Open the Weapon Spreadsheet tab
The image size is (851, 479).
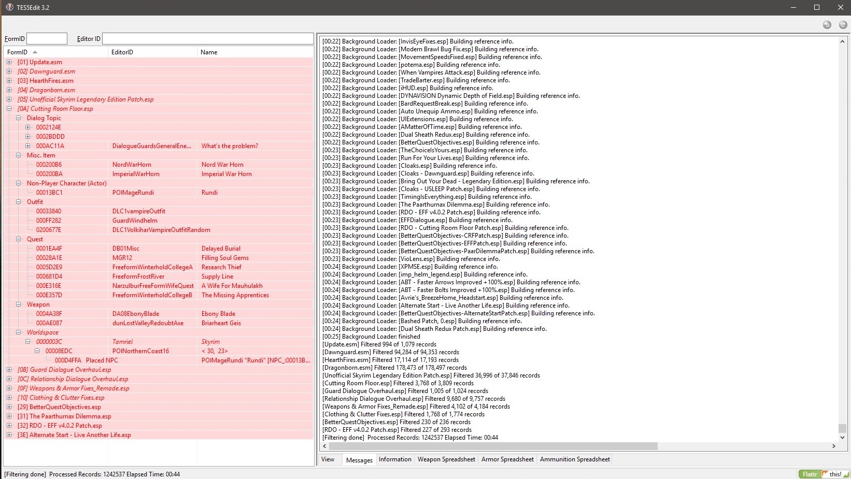coord(446,459)
